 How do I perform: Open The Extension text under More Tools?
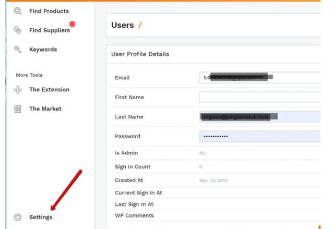pos(49,90)
